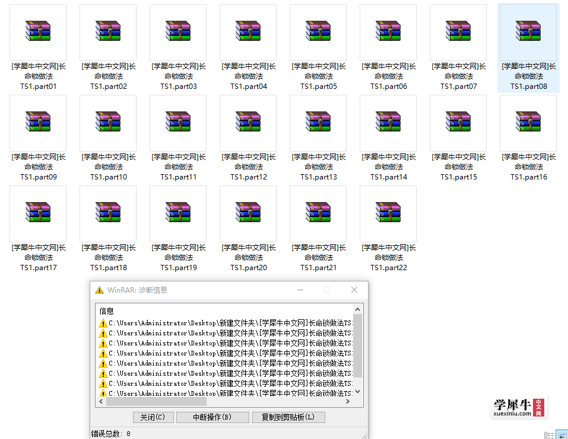The image size is (568, 439).
Task: Select the TS1.part22 RAR archive icon
Action: click(x=388, y=212)
